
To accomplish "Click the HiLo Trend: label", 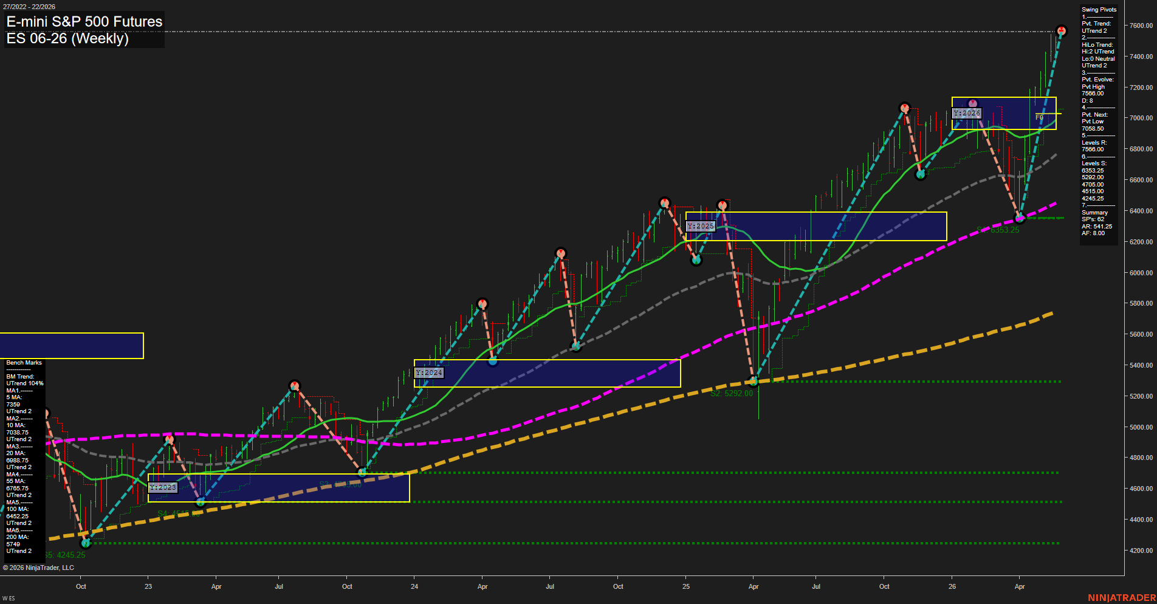I will tap(1097, 45).
